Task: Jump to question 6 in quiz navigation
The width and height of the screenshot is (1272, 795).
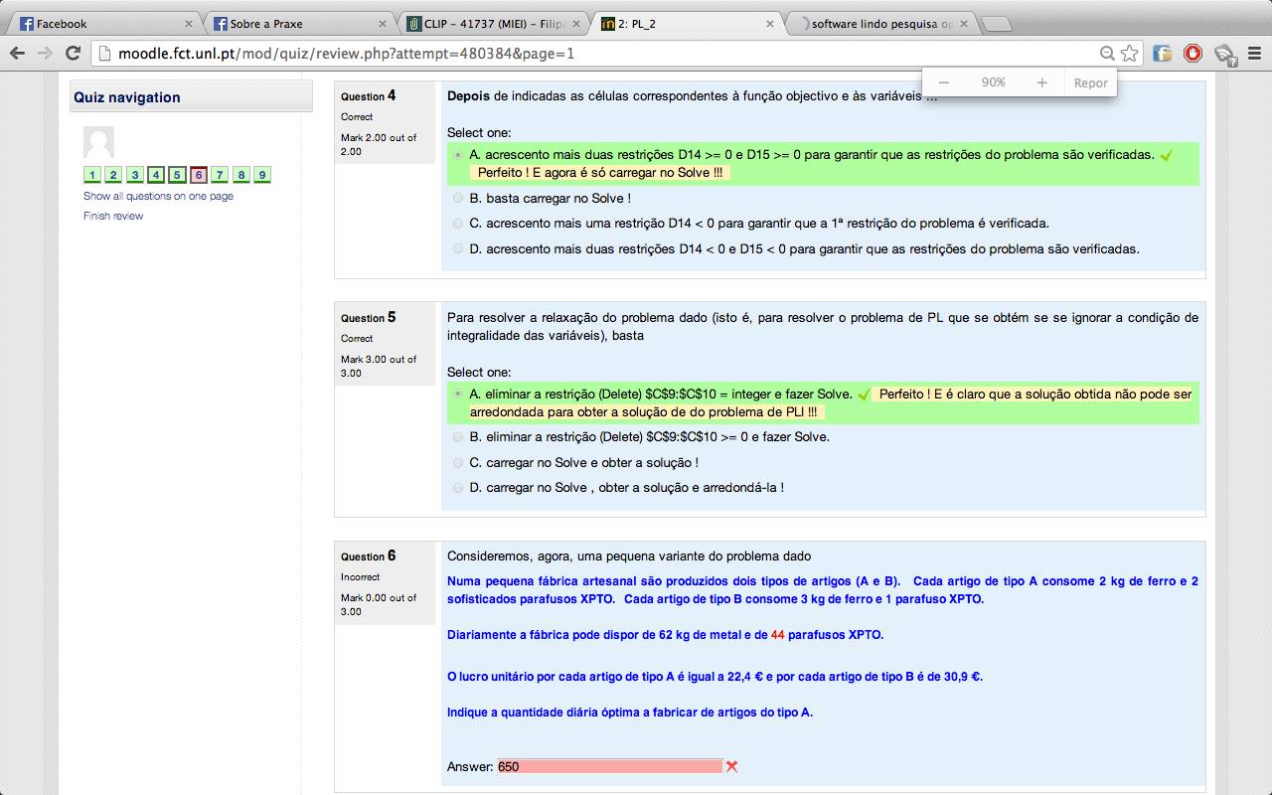Action: (199, 176)
